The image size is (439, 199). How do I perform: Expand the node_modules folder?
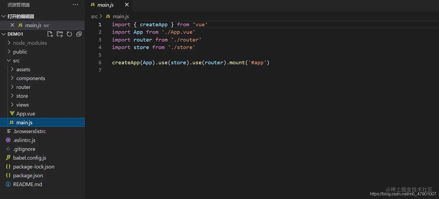click(x=9, y=43)
